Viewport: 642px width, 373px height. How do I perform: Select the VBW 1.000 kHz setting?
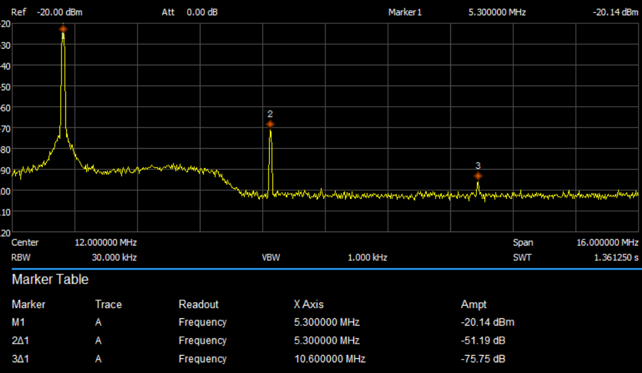click(x=367, y=257)
